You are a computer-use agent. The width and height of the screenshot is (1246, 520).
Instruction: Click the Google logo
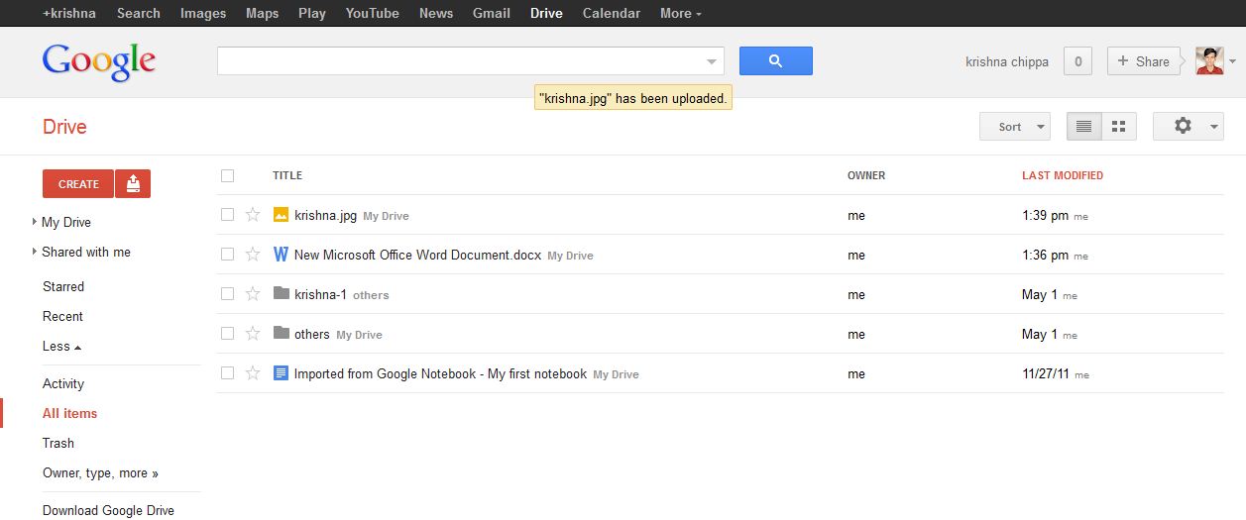pyautogui.click(x=99, y=61)
